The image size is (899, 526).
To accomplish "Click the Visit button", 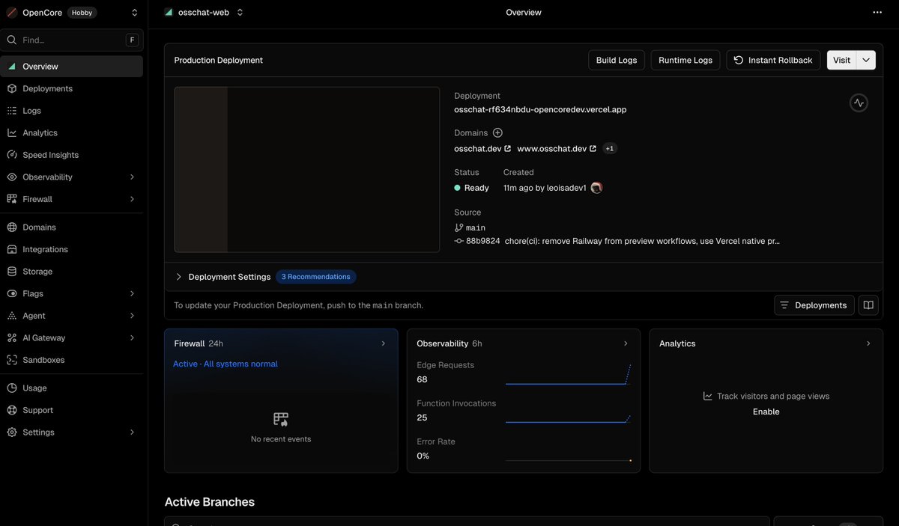I will pos(842,60).
